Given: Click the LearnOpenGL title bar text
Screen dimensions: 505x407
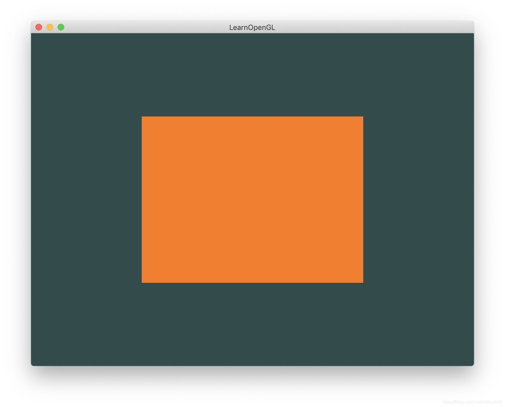Looking at the screenshot, I should tap(252, 27).
